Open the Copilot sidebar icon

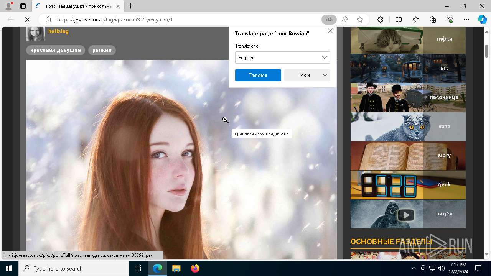(x=482, y=20)
